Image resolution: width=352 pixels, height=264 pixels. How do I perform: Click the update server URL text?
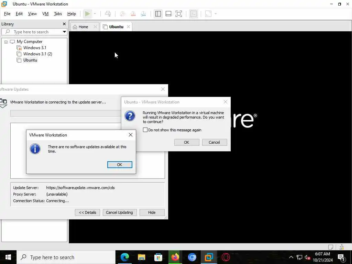pyautogui.click(x=80, y=188)
